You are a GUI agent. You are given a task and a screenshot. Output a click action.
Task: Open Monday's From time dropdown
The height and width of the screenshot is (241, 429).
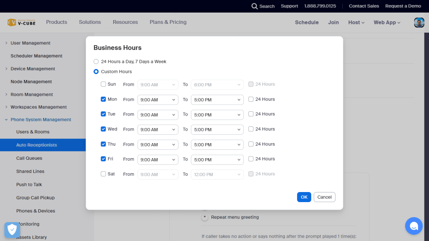tap(158, 100)
